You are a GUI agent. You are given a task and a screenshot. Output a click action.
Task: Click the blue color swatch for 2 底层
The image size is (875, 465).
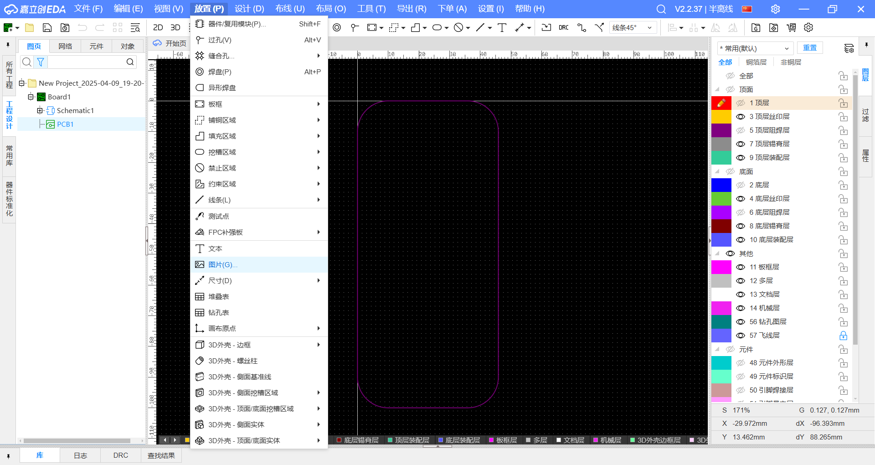tap(721, 185)
